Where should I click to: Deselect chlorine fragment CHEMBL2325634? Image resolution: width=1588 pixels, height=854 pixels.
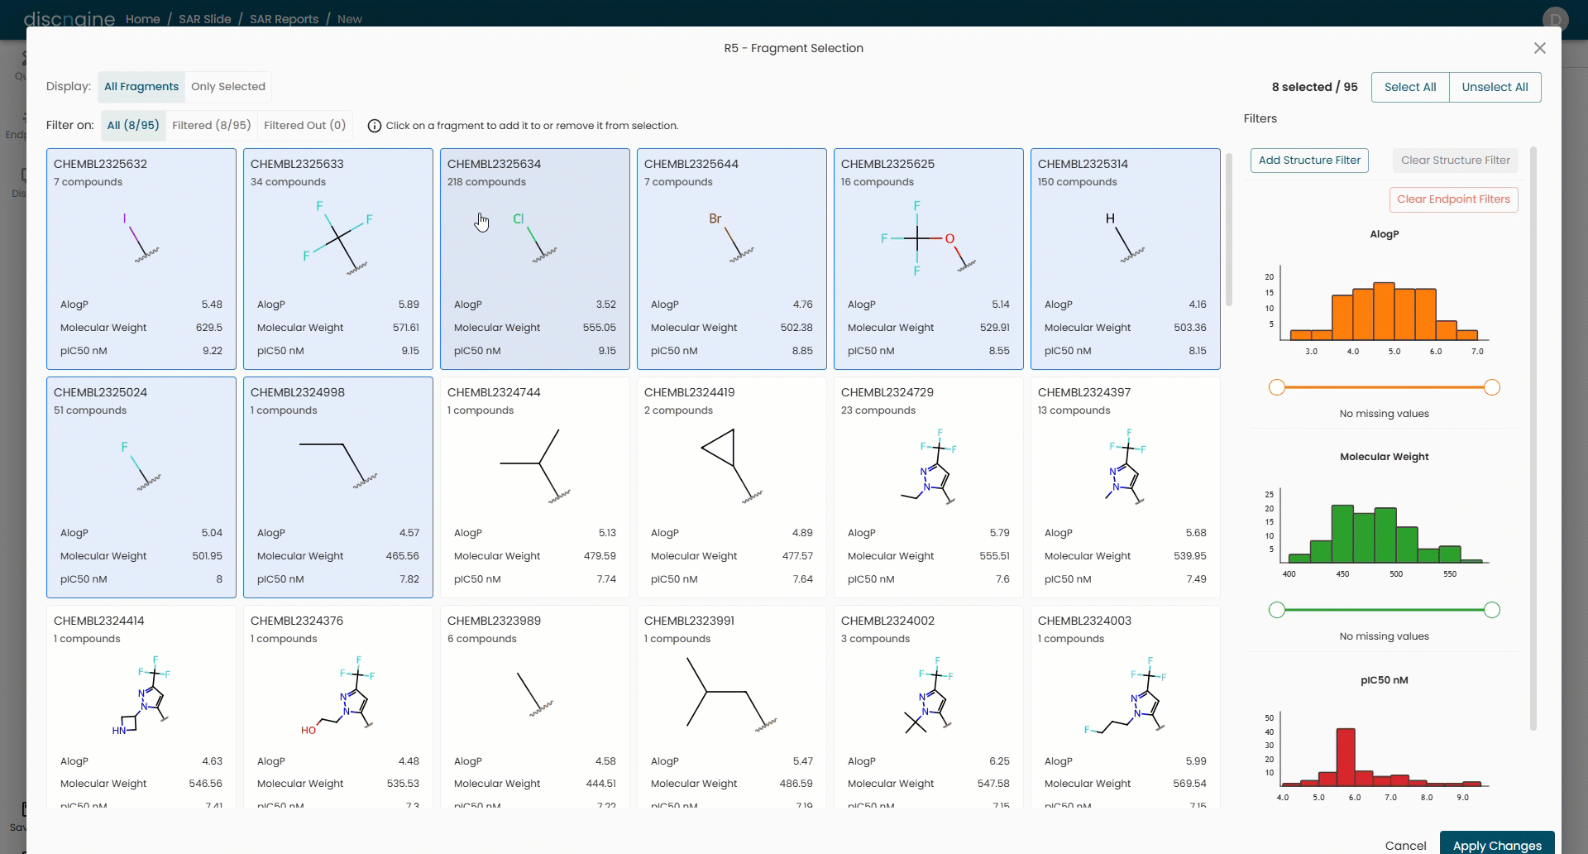pyautogui.click(x=535, y=259)
